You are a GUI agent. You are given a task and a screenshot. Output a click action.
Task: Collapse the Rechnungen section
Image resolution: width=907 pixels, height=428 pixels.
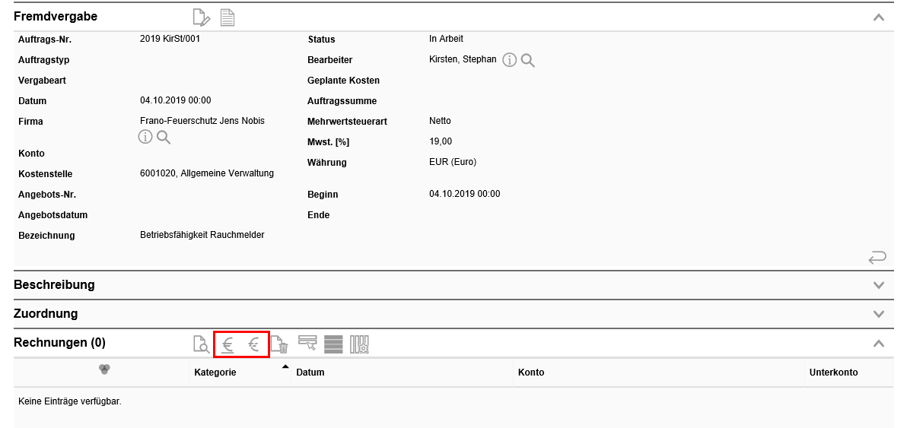[x=879, y=343]
